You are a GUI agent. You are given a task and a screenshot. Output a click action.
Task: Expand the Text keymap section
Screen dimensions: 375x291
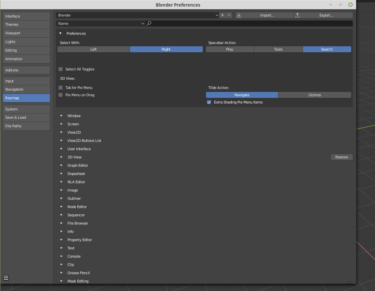click(x=62, y=248)
